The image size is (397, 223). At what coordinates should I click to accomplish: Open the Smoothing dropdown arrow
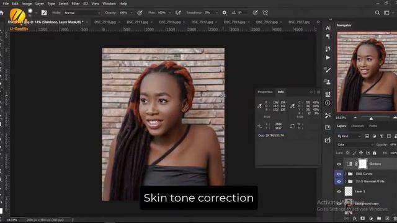click(216, 12)
